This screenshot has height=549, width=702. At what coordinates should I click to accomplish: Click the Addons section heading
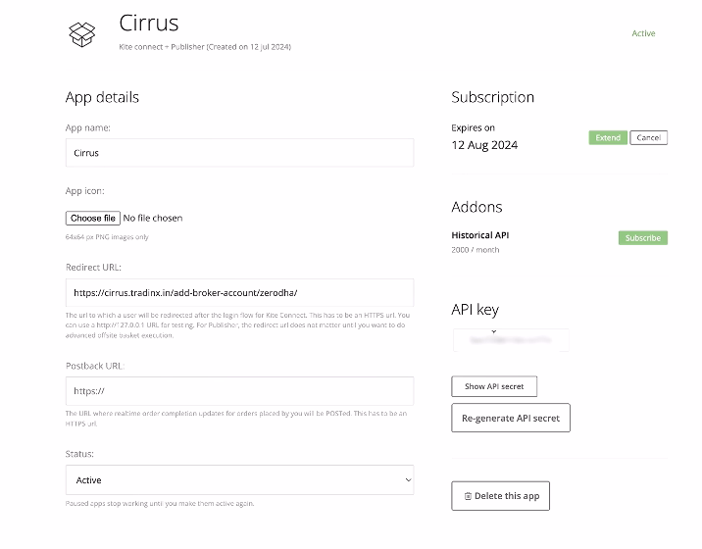tap(476, 207)
